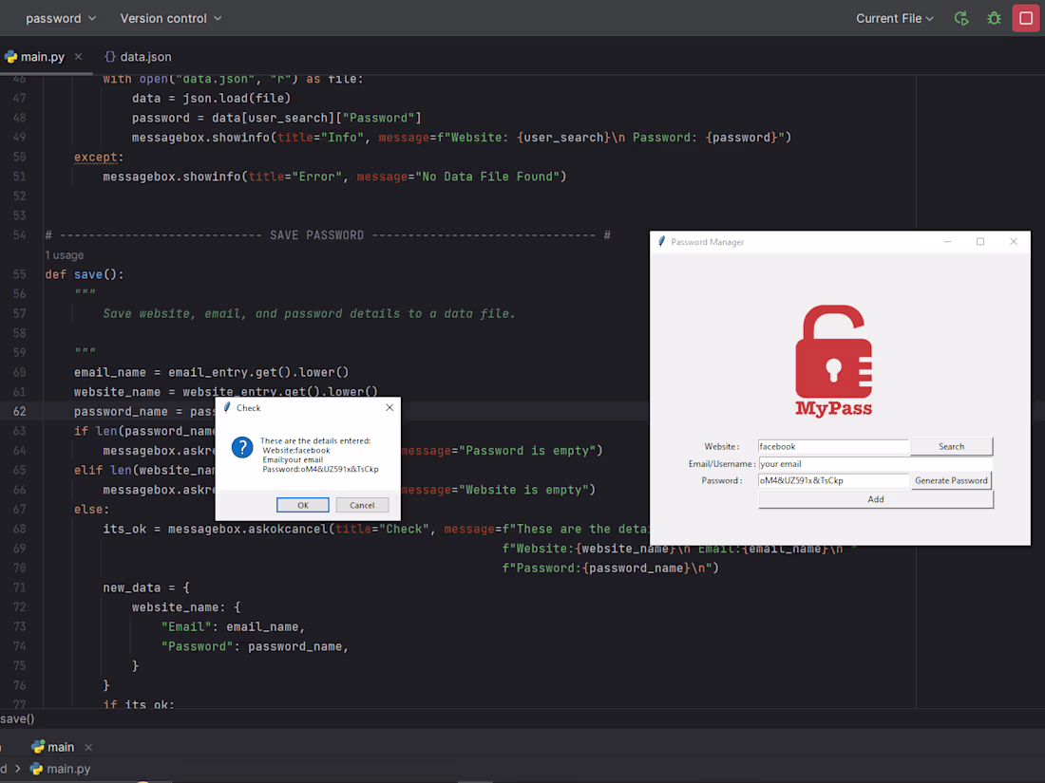Click the Generate Password button
The width and height of the screenshot is (1045, 783).
pos(951,480)
